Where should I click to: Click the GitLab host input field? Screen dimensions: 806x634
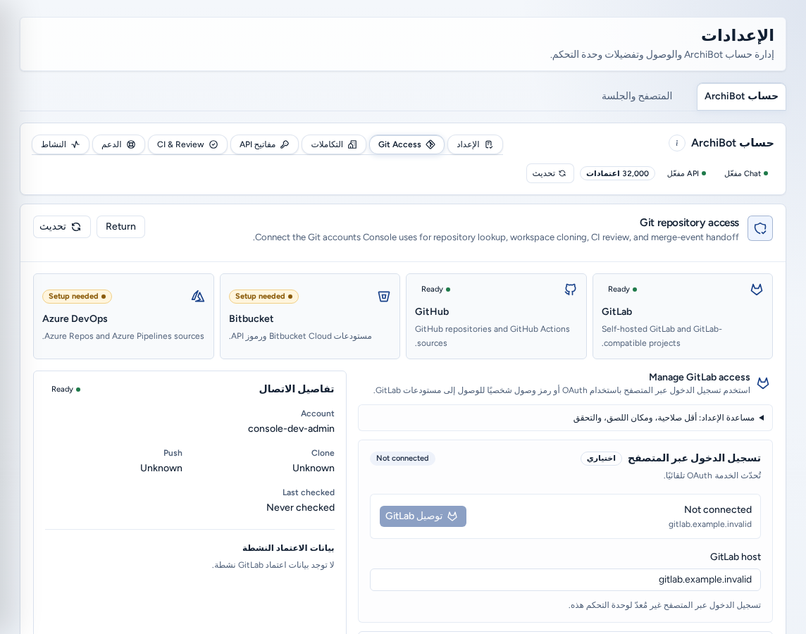coord(565,580)
